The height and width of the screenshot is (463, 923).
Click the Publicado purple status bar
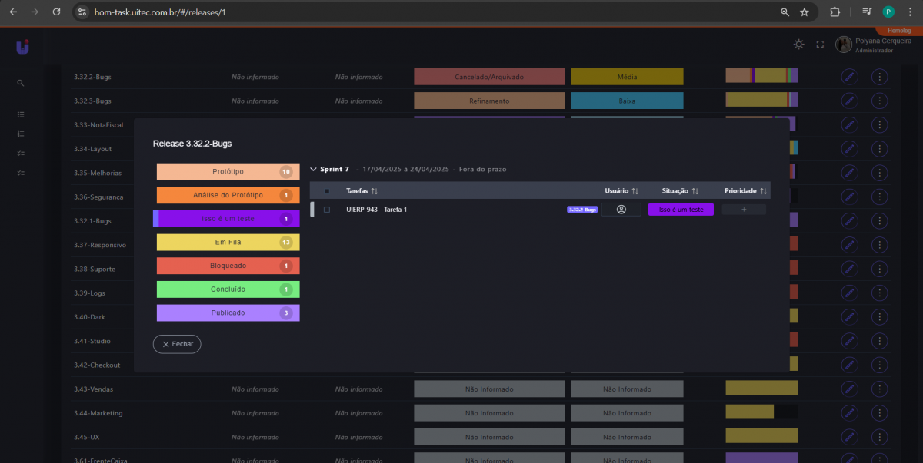coord(228,313)
